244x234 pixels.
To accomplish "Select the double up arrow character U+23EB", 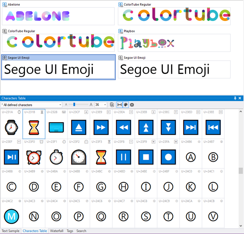I will (146, 124).
